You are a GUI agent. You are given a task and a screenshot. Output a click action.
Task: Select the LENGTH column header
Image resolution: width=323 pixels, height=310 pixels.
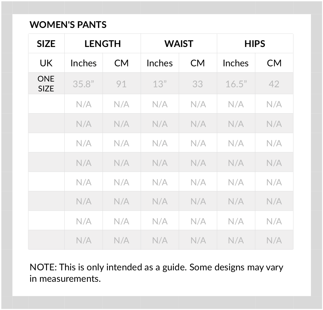pos(102,44)
